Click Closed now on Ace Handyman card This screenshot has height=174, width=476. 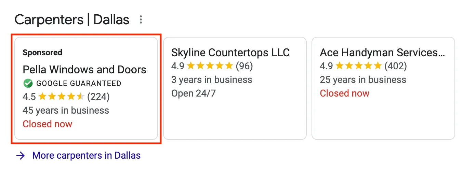click(x=345, y=93)
